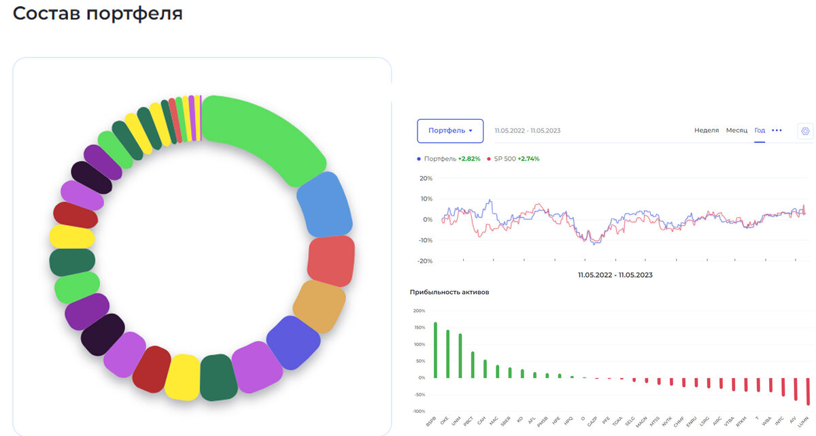Click the BSPB green bar

pos(435,350)
